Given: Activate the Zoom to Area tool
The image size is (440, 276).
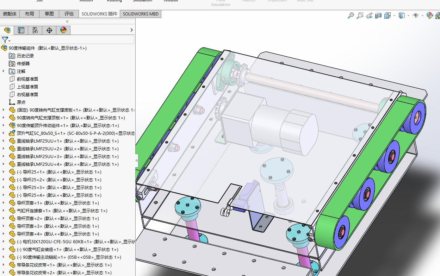Looking at the screenshot, I should (x=360, y=15).
